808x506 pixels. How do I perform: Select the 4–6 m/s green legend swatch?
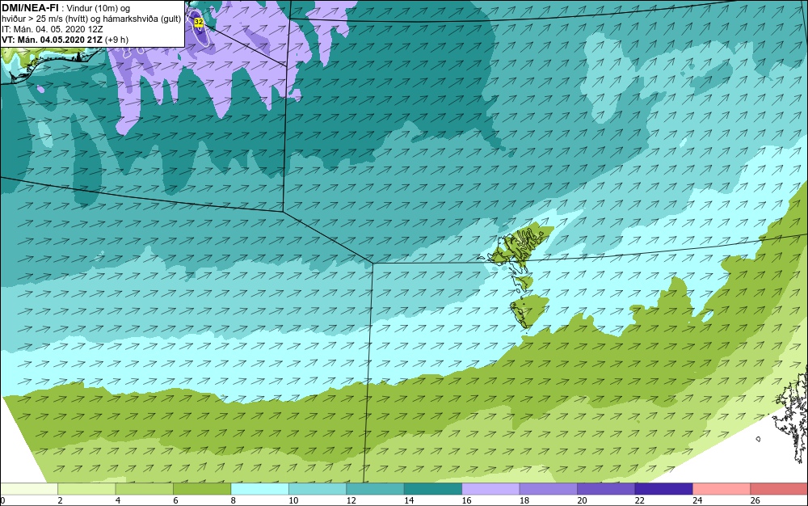tap(145, 489)
